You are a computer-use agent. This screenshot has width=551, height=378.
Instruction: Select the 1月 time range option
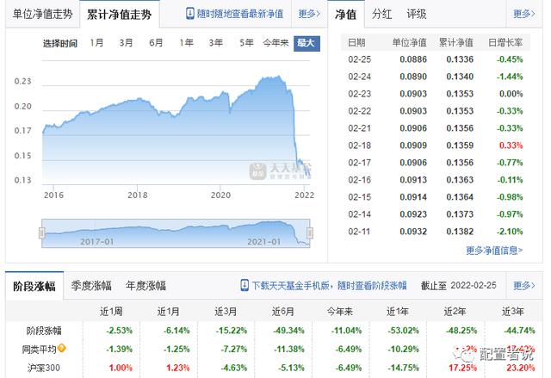click(x=96, y=43)
